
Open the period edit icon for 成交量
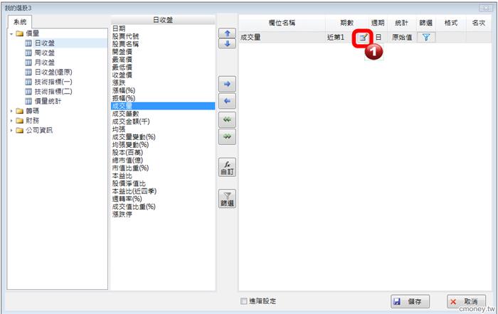(363, 38)
